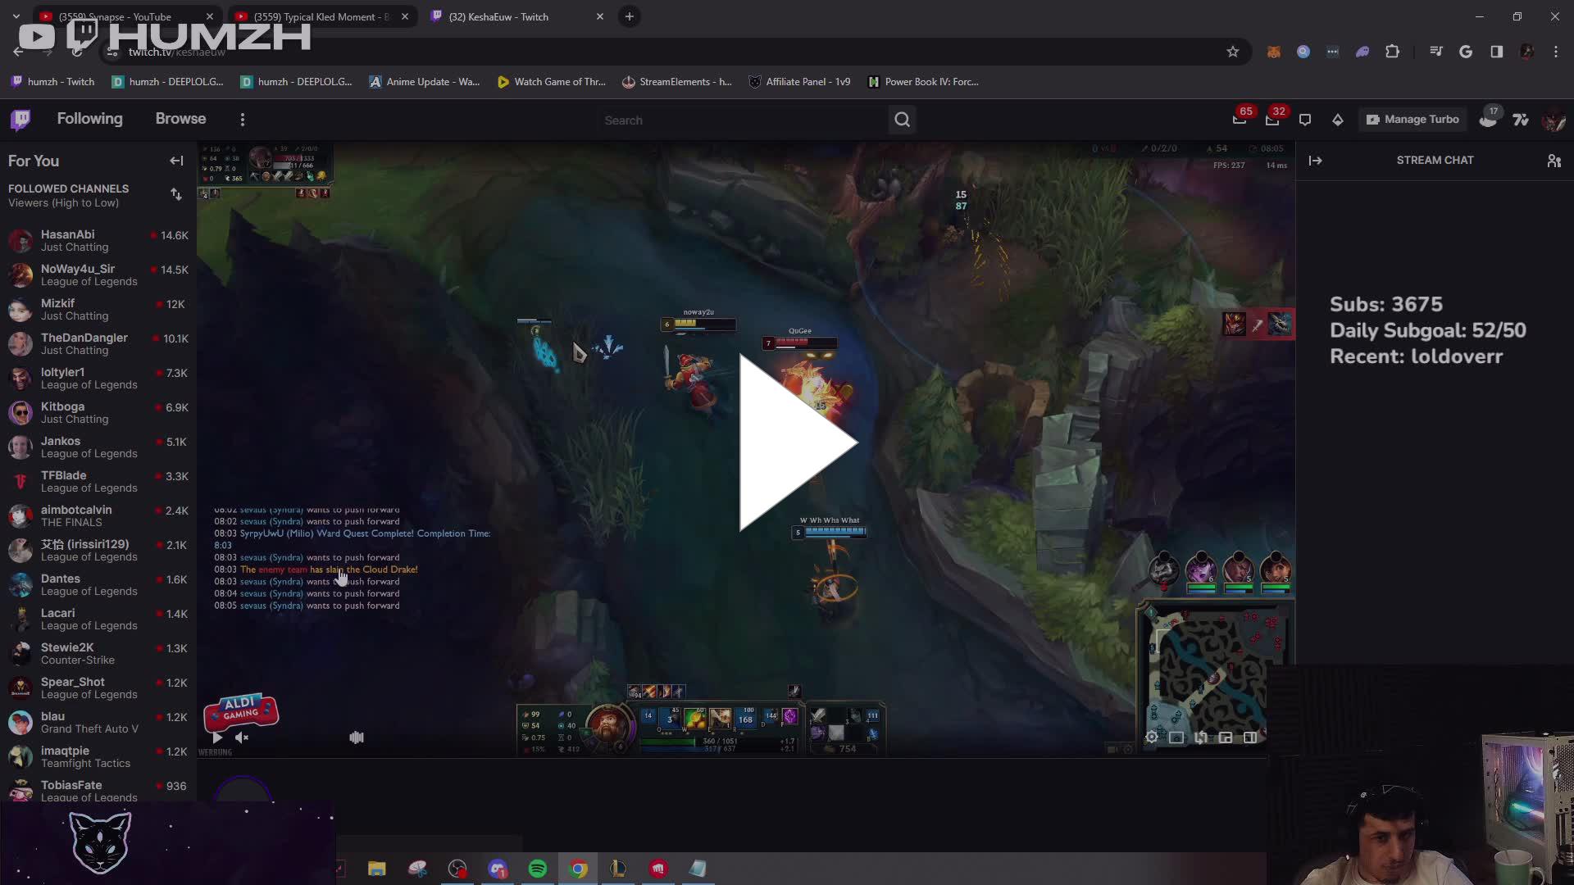
Task: Open the three-dot menu next to Browse
Action: click(x=242, y=120)
